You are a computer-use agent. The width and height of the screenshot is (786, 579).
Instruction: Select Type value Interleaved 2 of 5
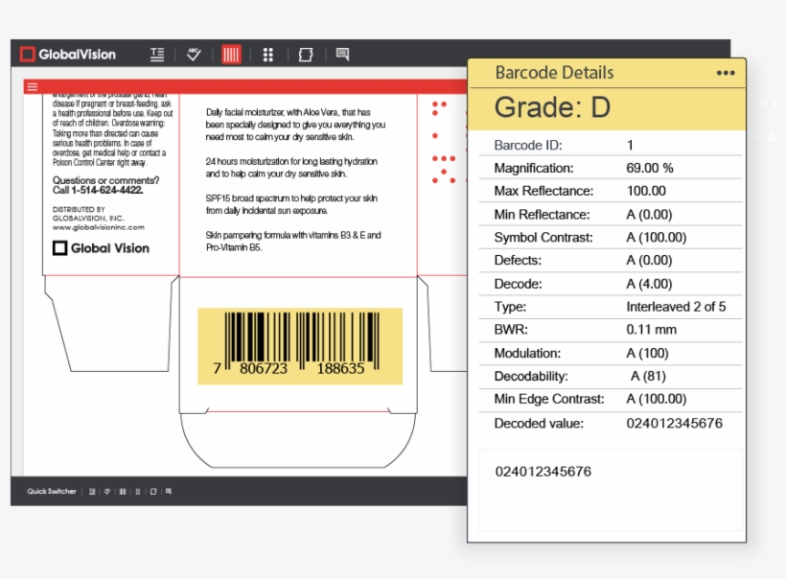point(676,307)
